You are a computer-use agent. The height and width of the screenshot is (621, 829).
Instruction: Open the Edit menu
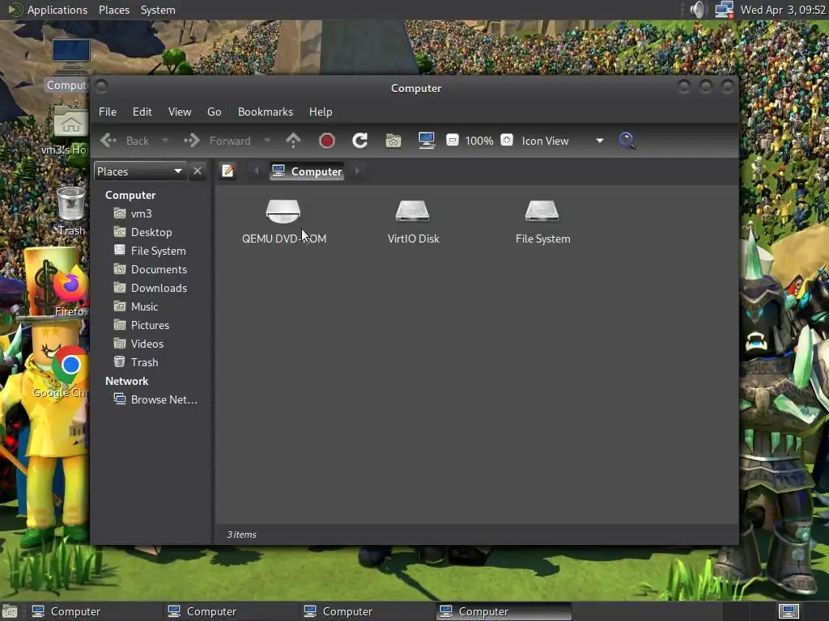coord(142,112)
